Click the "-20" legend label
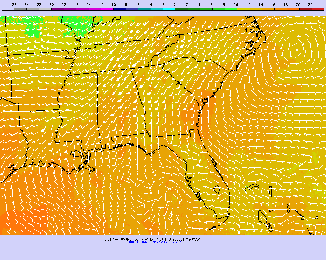The image size is (326, 260). pos(50,4)
